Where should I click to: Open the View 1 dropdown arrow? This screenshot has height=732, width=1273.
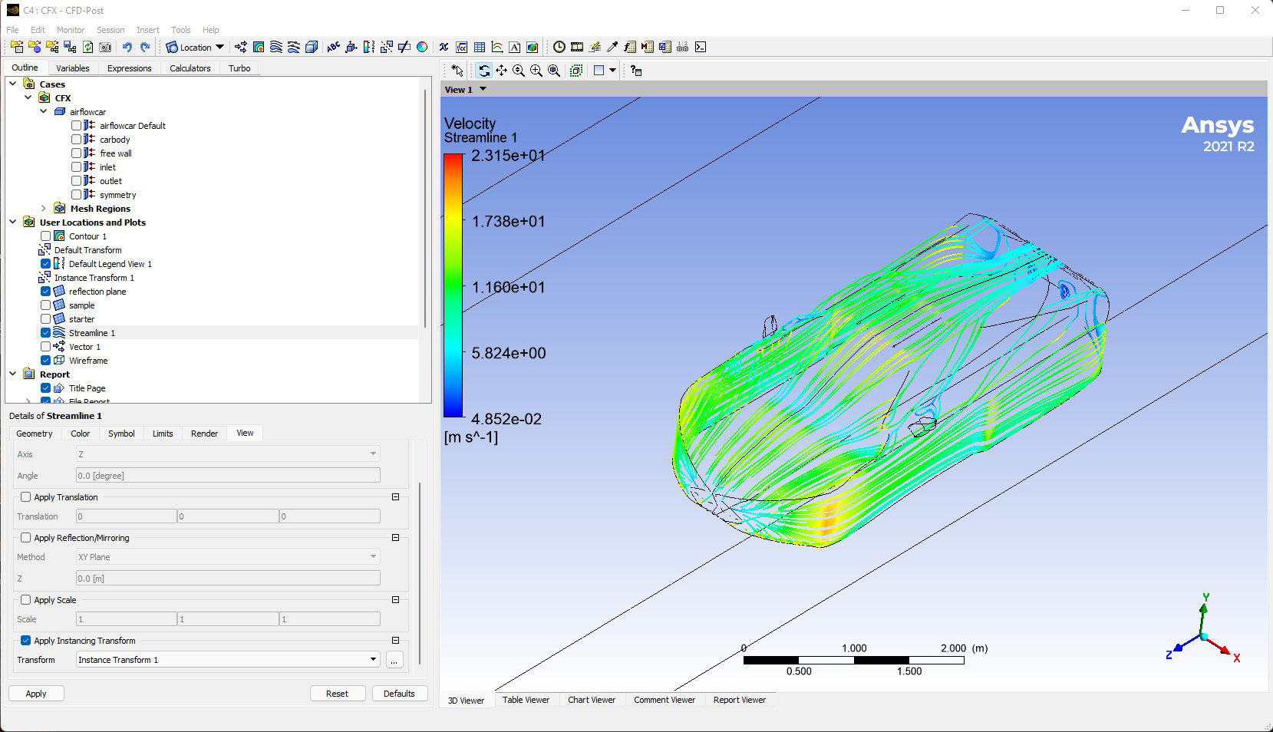pyautogui.click(x=483, y=89)
